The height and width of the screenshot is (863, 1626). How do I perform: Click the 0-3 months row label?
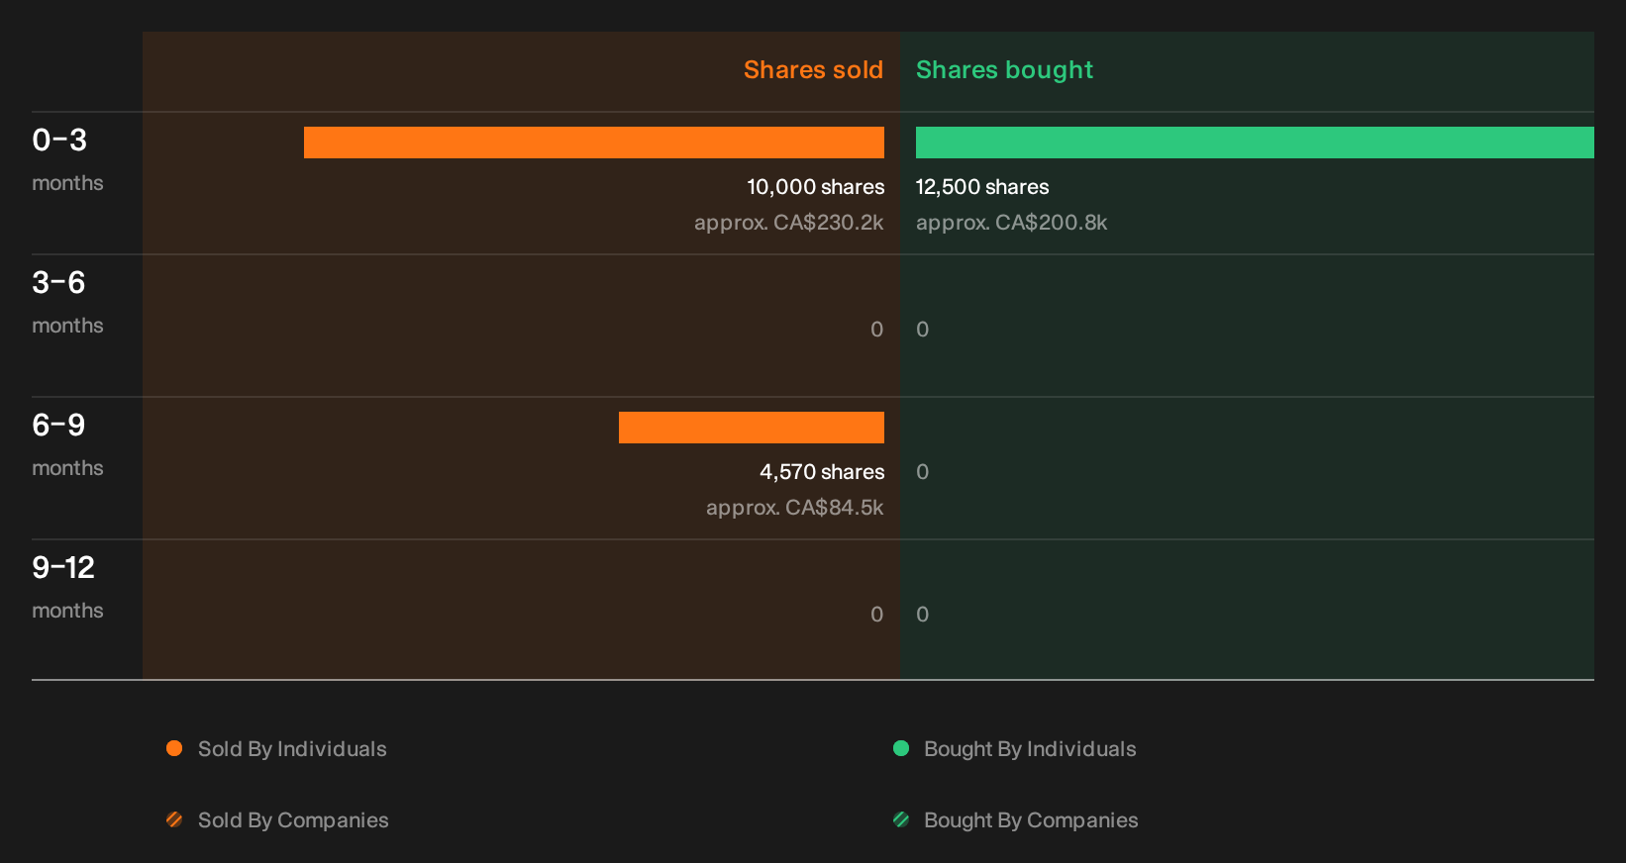[x=67, y=159]
